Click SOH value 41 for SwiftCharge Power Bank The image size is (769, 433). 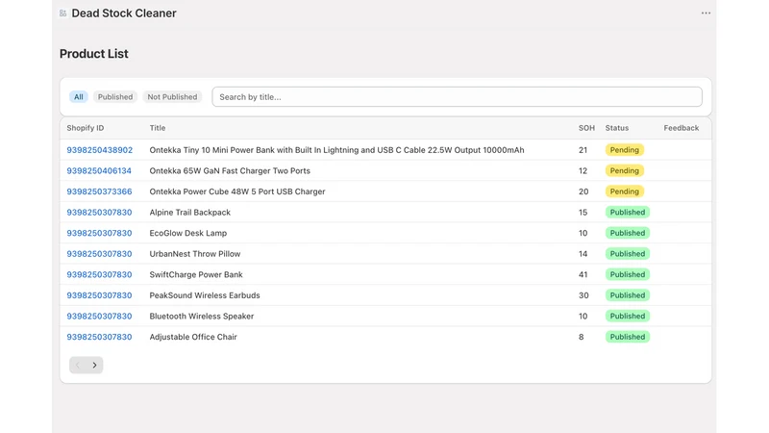coord(583,274)
